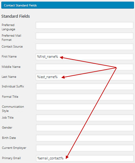Click the First Name label
Viewport: 135px width, 163px height.
point(9,57)
